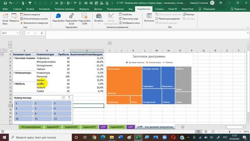Open the Названия строк filter dropdown
250x141 pixels.
(x=34, y=54)
